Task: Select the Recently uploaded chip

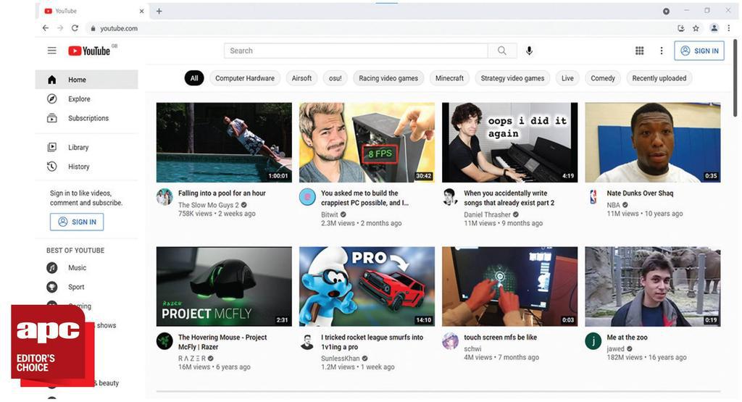Action: tap(659, 78)
